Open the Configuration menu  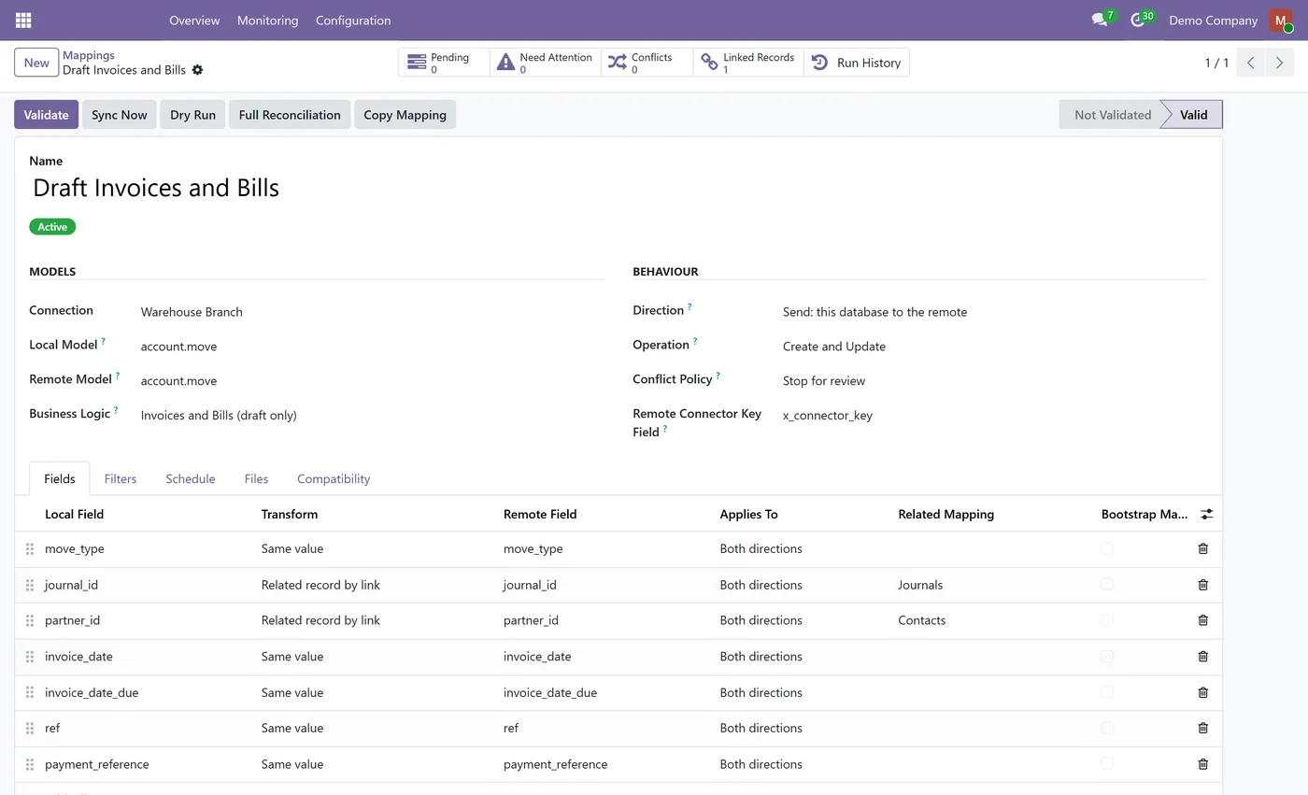353,20
